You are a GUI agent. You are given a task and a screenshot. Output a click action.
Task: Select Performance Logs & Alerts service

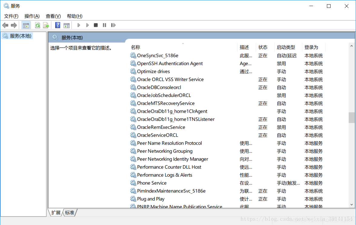pos(165,175)
